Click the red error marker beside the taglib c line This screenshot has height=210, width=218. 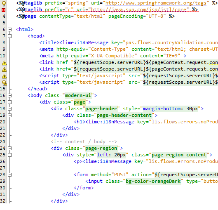click(x=4, y=10)
